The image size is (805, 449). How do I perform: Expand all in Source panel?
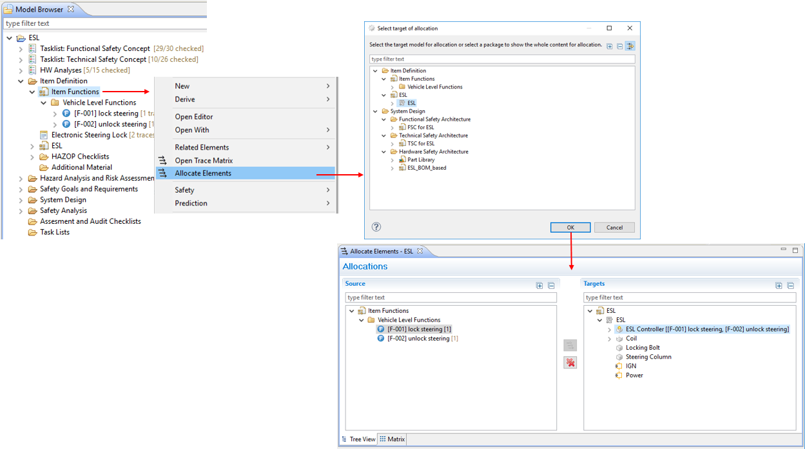click(539, 285)
